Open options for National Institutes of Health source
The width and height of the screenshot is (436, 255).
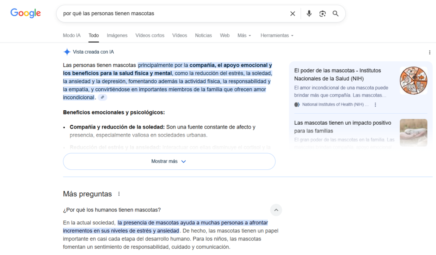pyautogui.click(x=375, y=105)
